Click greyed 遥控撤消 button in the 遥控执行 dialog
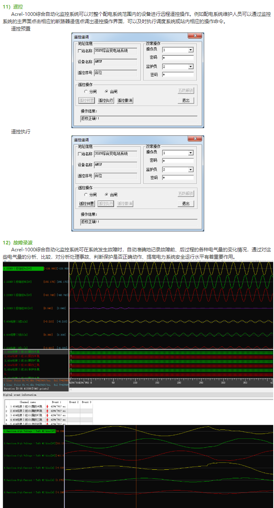The height and width of the screenshot is (508, 274). [x=125, y=204]
